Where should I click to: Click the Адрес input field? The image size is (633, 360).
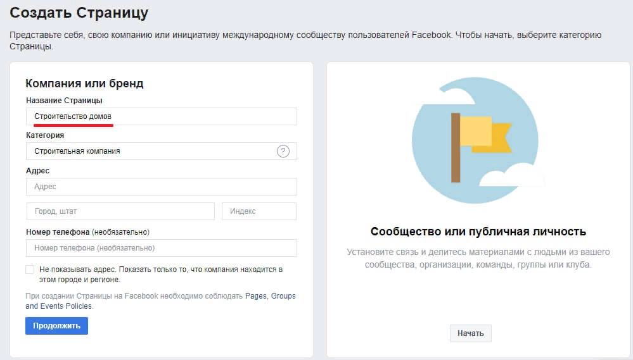point(162,187)
